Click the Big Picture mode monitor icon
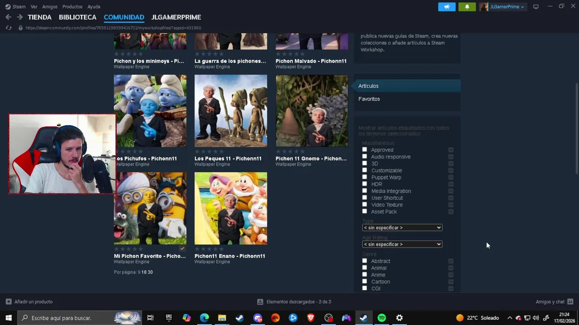Image resolution: width=579 pixels, height=325 pixels. pos(536,7)
